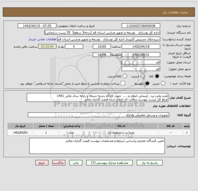Click the price validity time 10:00 field
198x191 pixels.
tap(102, 55)
